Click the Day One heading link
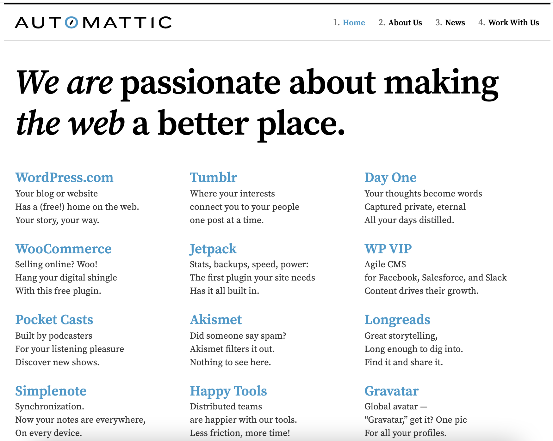The height and width of the screenshot is (441, 553). pyautogui.click(x=390, y=178)
